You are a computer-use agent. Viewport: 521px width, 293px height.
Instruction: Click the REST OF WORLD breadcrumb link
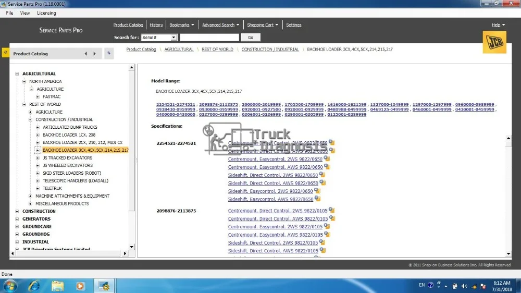[217, 49]
